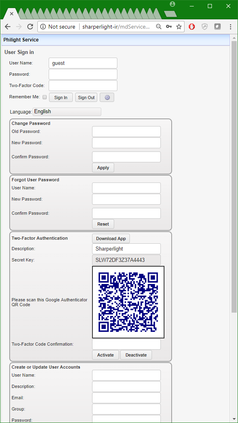The height and width of the screenshot is (423, 238).
Task: Maximize the browser window
Action: click(x=210, y=6)
